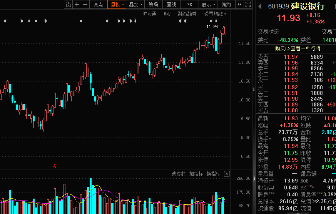The height and width of the screenshot is (214, 336).
Task: Click 融资融券 tag
Action: click(x=187, y=14)
